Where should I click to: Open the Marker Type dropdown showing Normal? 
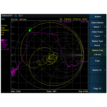click(x=97, y=43)
